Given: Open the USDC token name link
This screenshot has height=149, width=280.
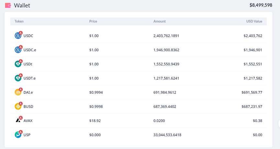Looking at the screenshot, I should pos(28,36).
